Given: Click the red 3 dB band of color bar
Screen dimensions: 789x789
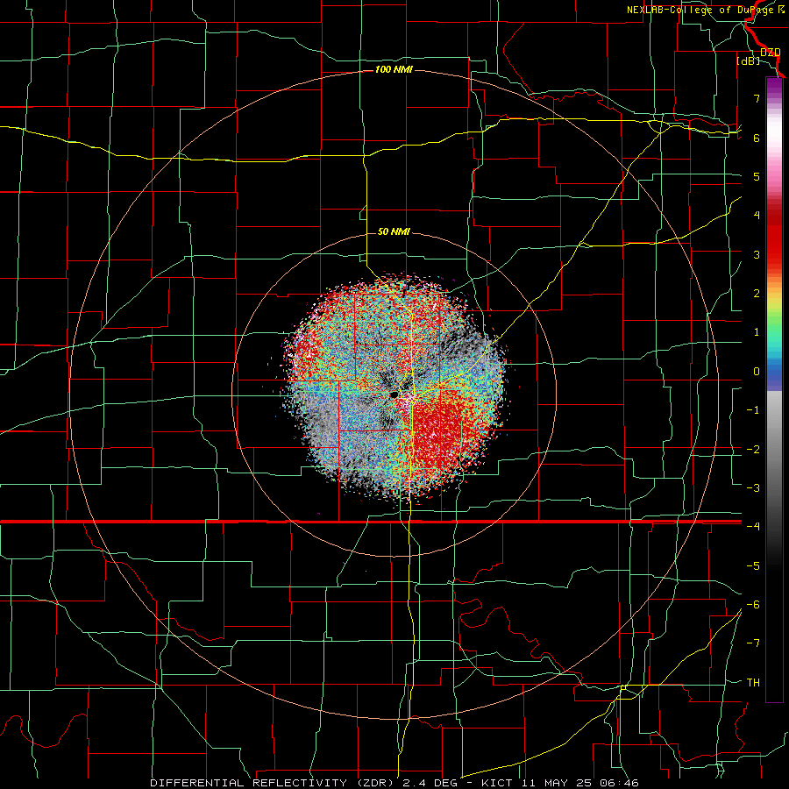Looking at the screenshot, I should coord(774,254).
